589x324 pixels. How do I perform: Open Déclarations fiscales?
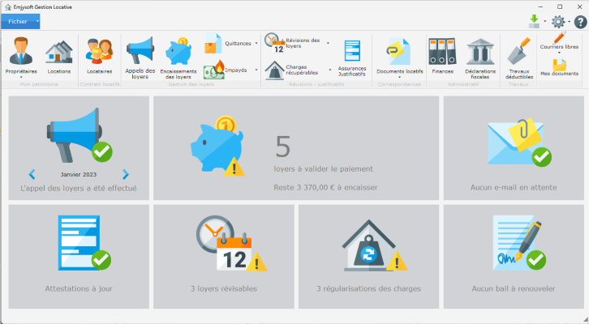click(480, 57)
